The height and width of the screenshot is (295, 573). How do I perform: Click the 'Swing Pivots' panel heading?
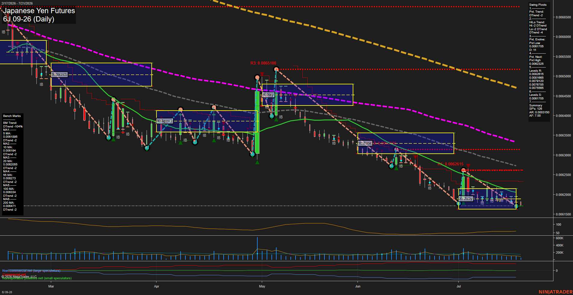click(538, 5)
